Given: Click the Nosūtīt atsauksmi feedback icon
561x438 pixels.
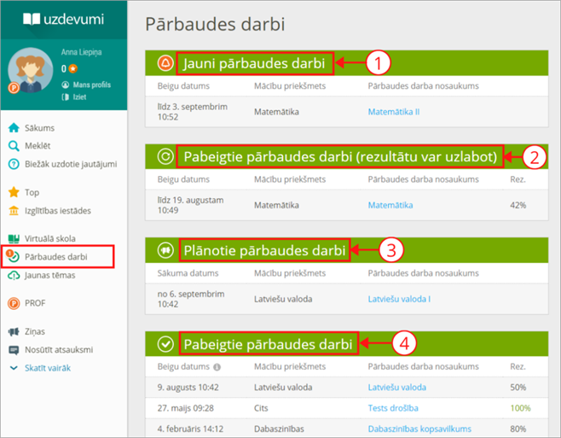Looking at the screenshot, I should (x=13, y=350).
